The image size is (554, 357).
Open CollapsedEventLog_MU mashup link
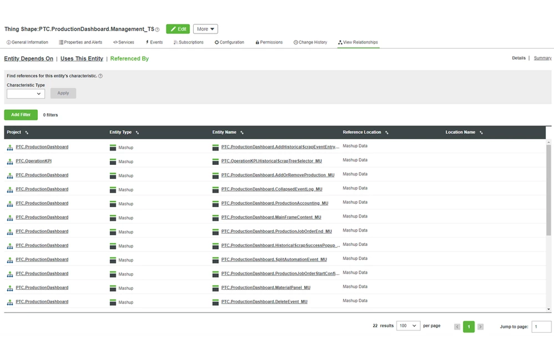pos(271,189)
